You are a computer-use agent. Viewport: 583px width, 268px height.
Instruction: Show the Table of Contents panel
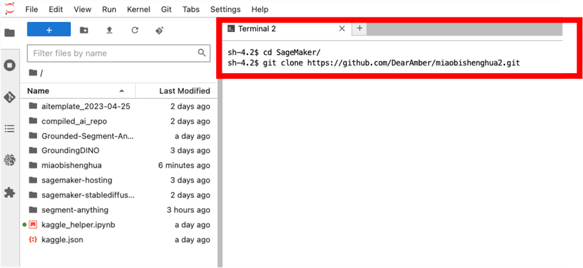tap(10, 128)
